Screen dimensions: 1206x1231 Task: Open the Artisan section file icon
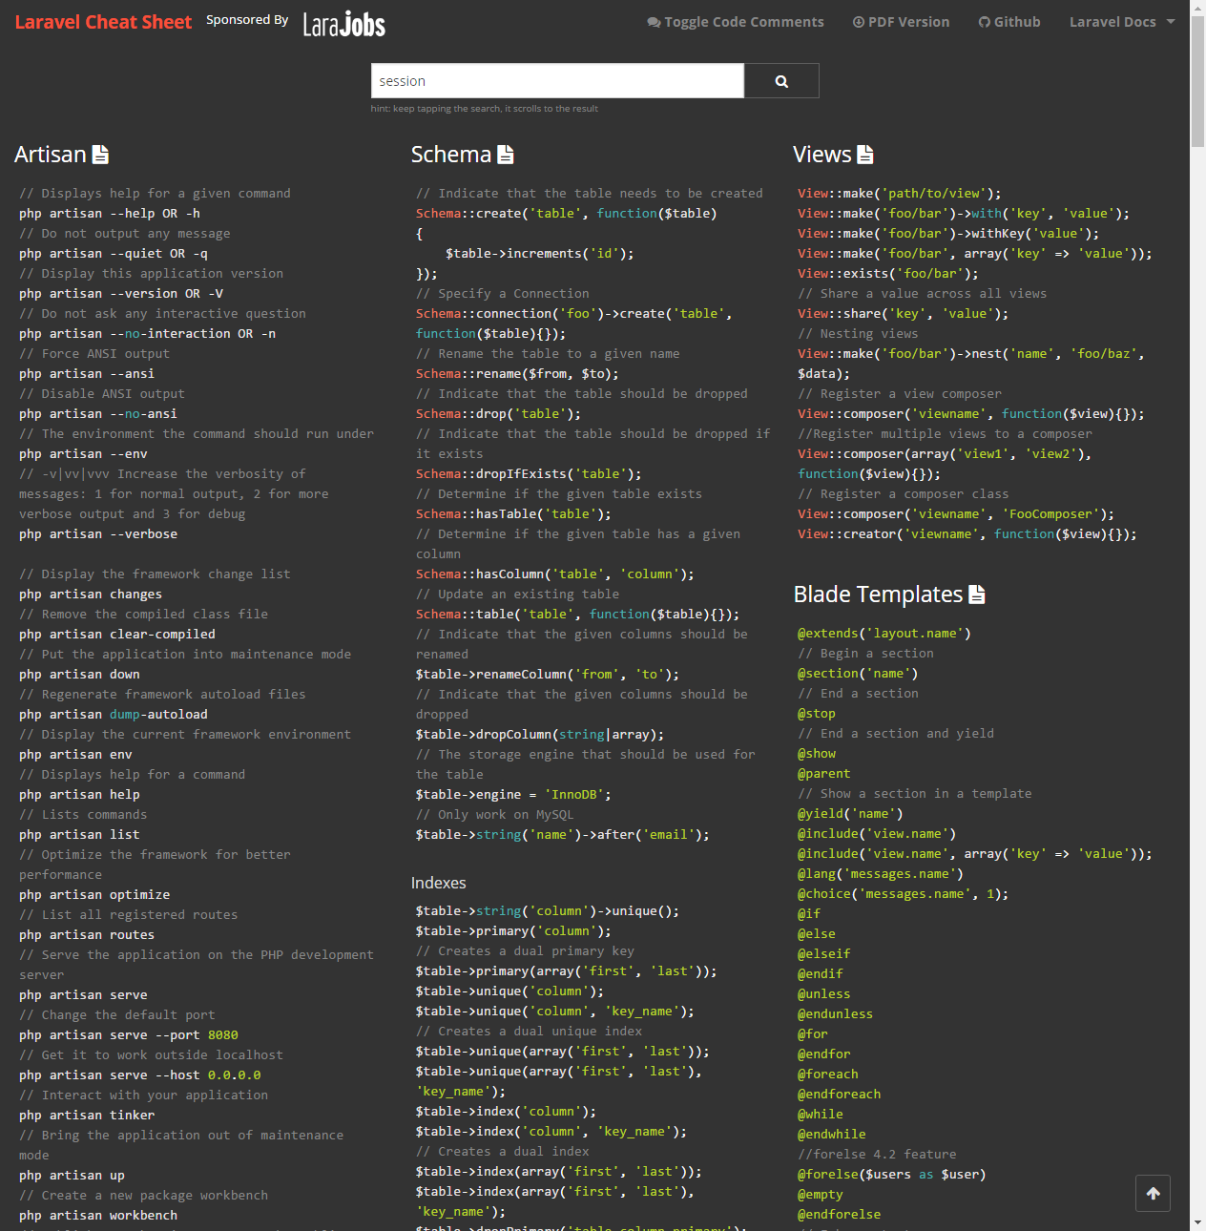pos(100,155)
